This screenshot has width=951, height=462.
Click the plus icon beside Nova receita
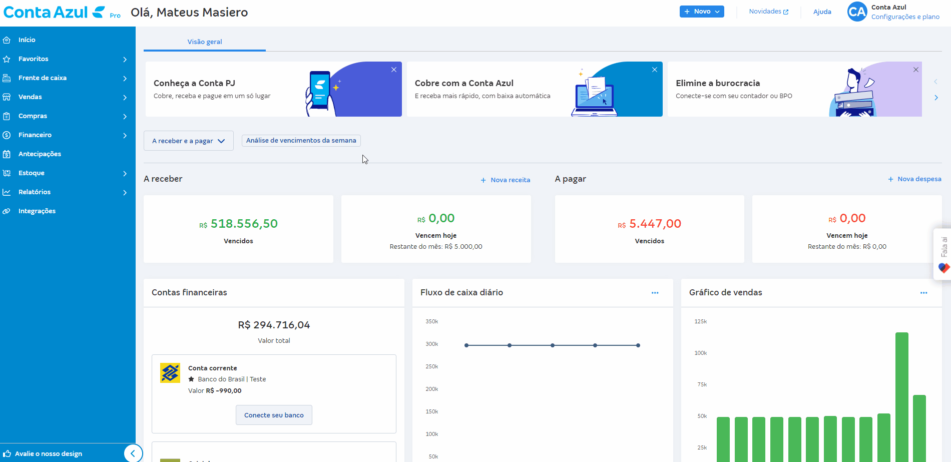coord(483,180)
